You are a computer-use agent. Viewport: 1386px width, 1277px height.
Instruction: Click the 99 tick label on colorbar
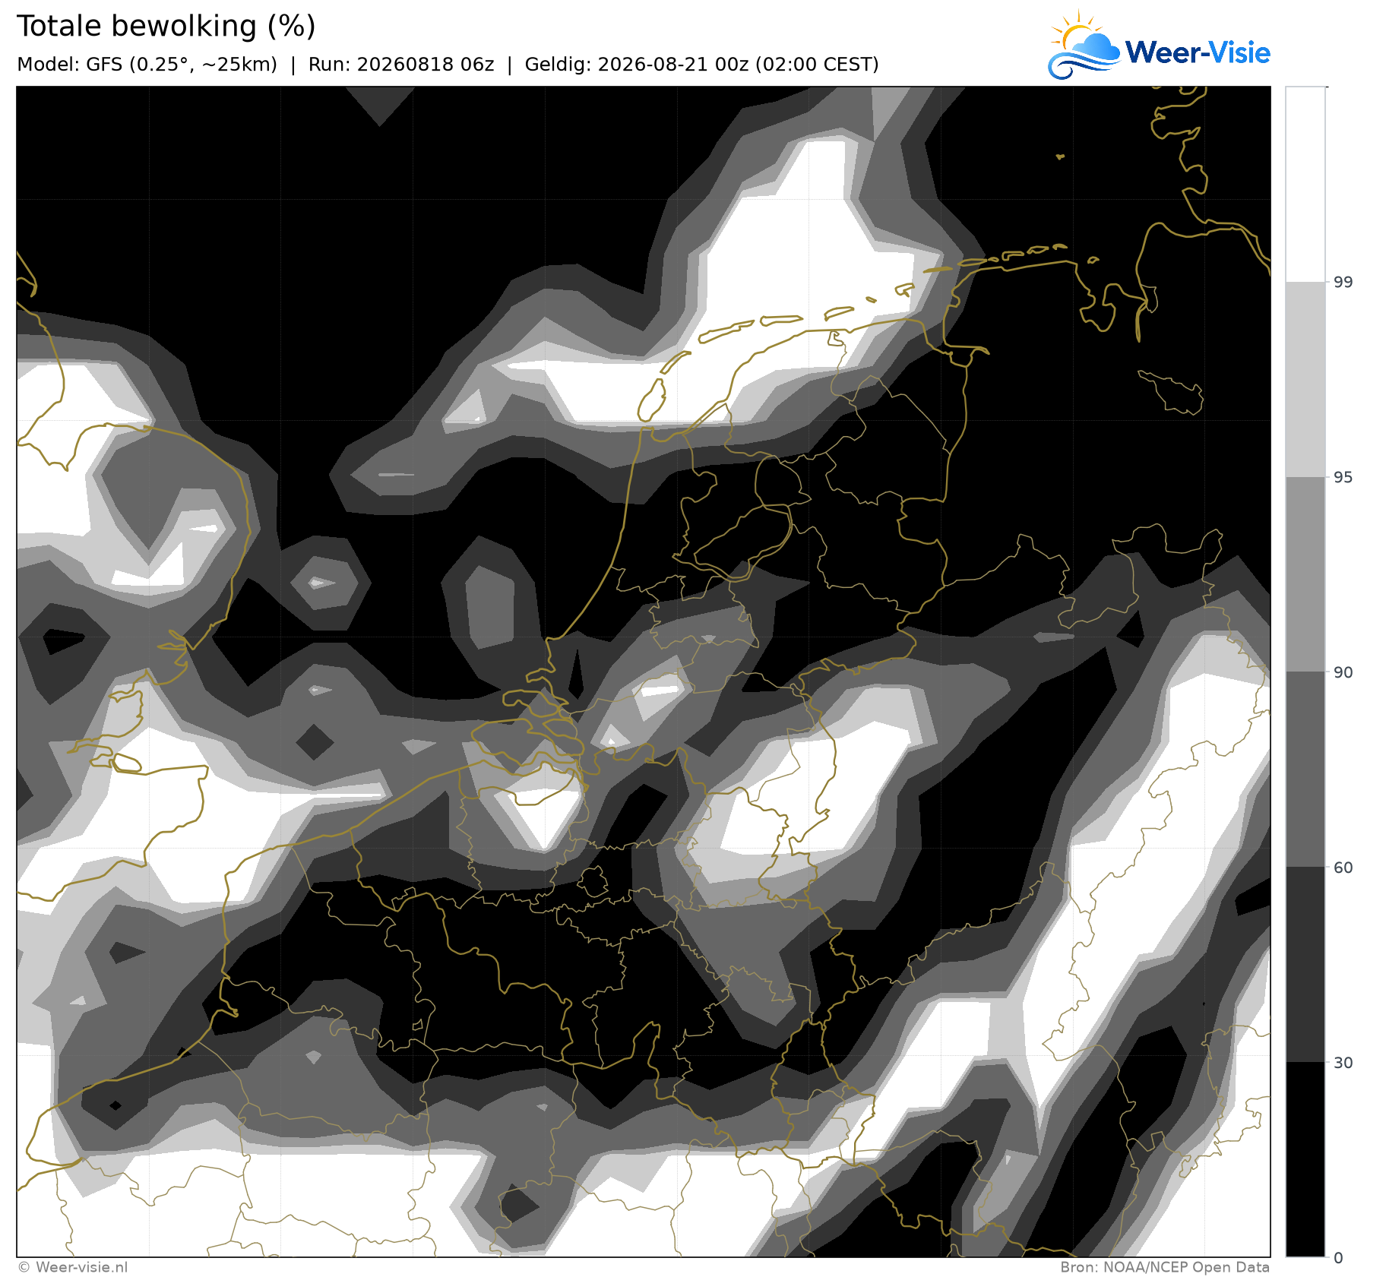click(1343, 283)
